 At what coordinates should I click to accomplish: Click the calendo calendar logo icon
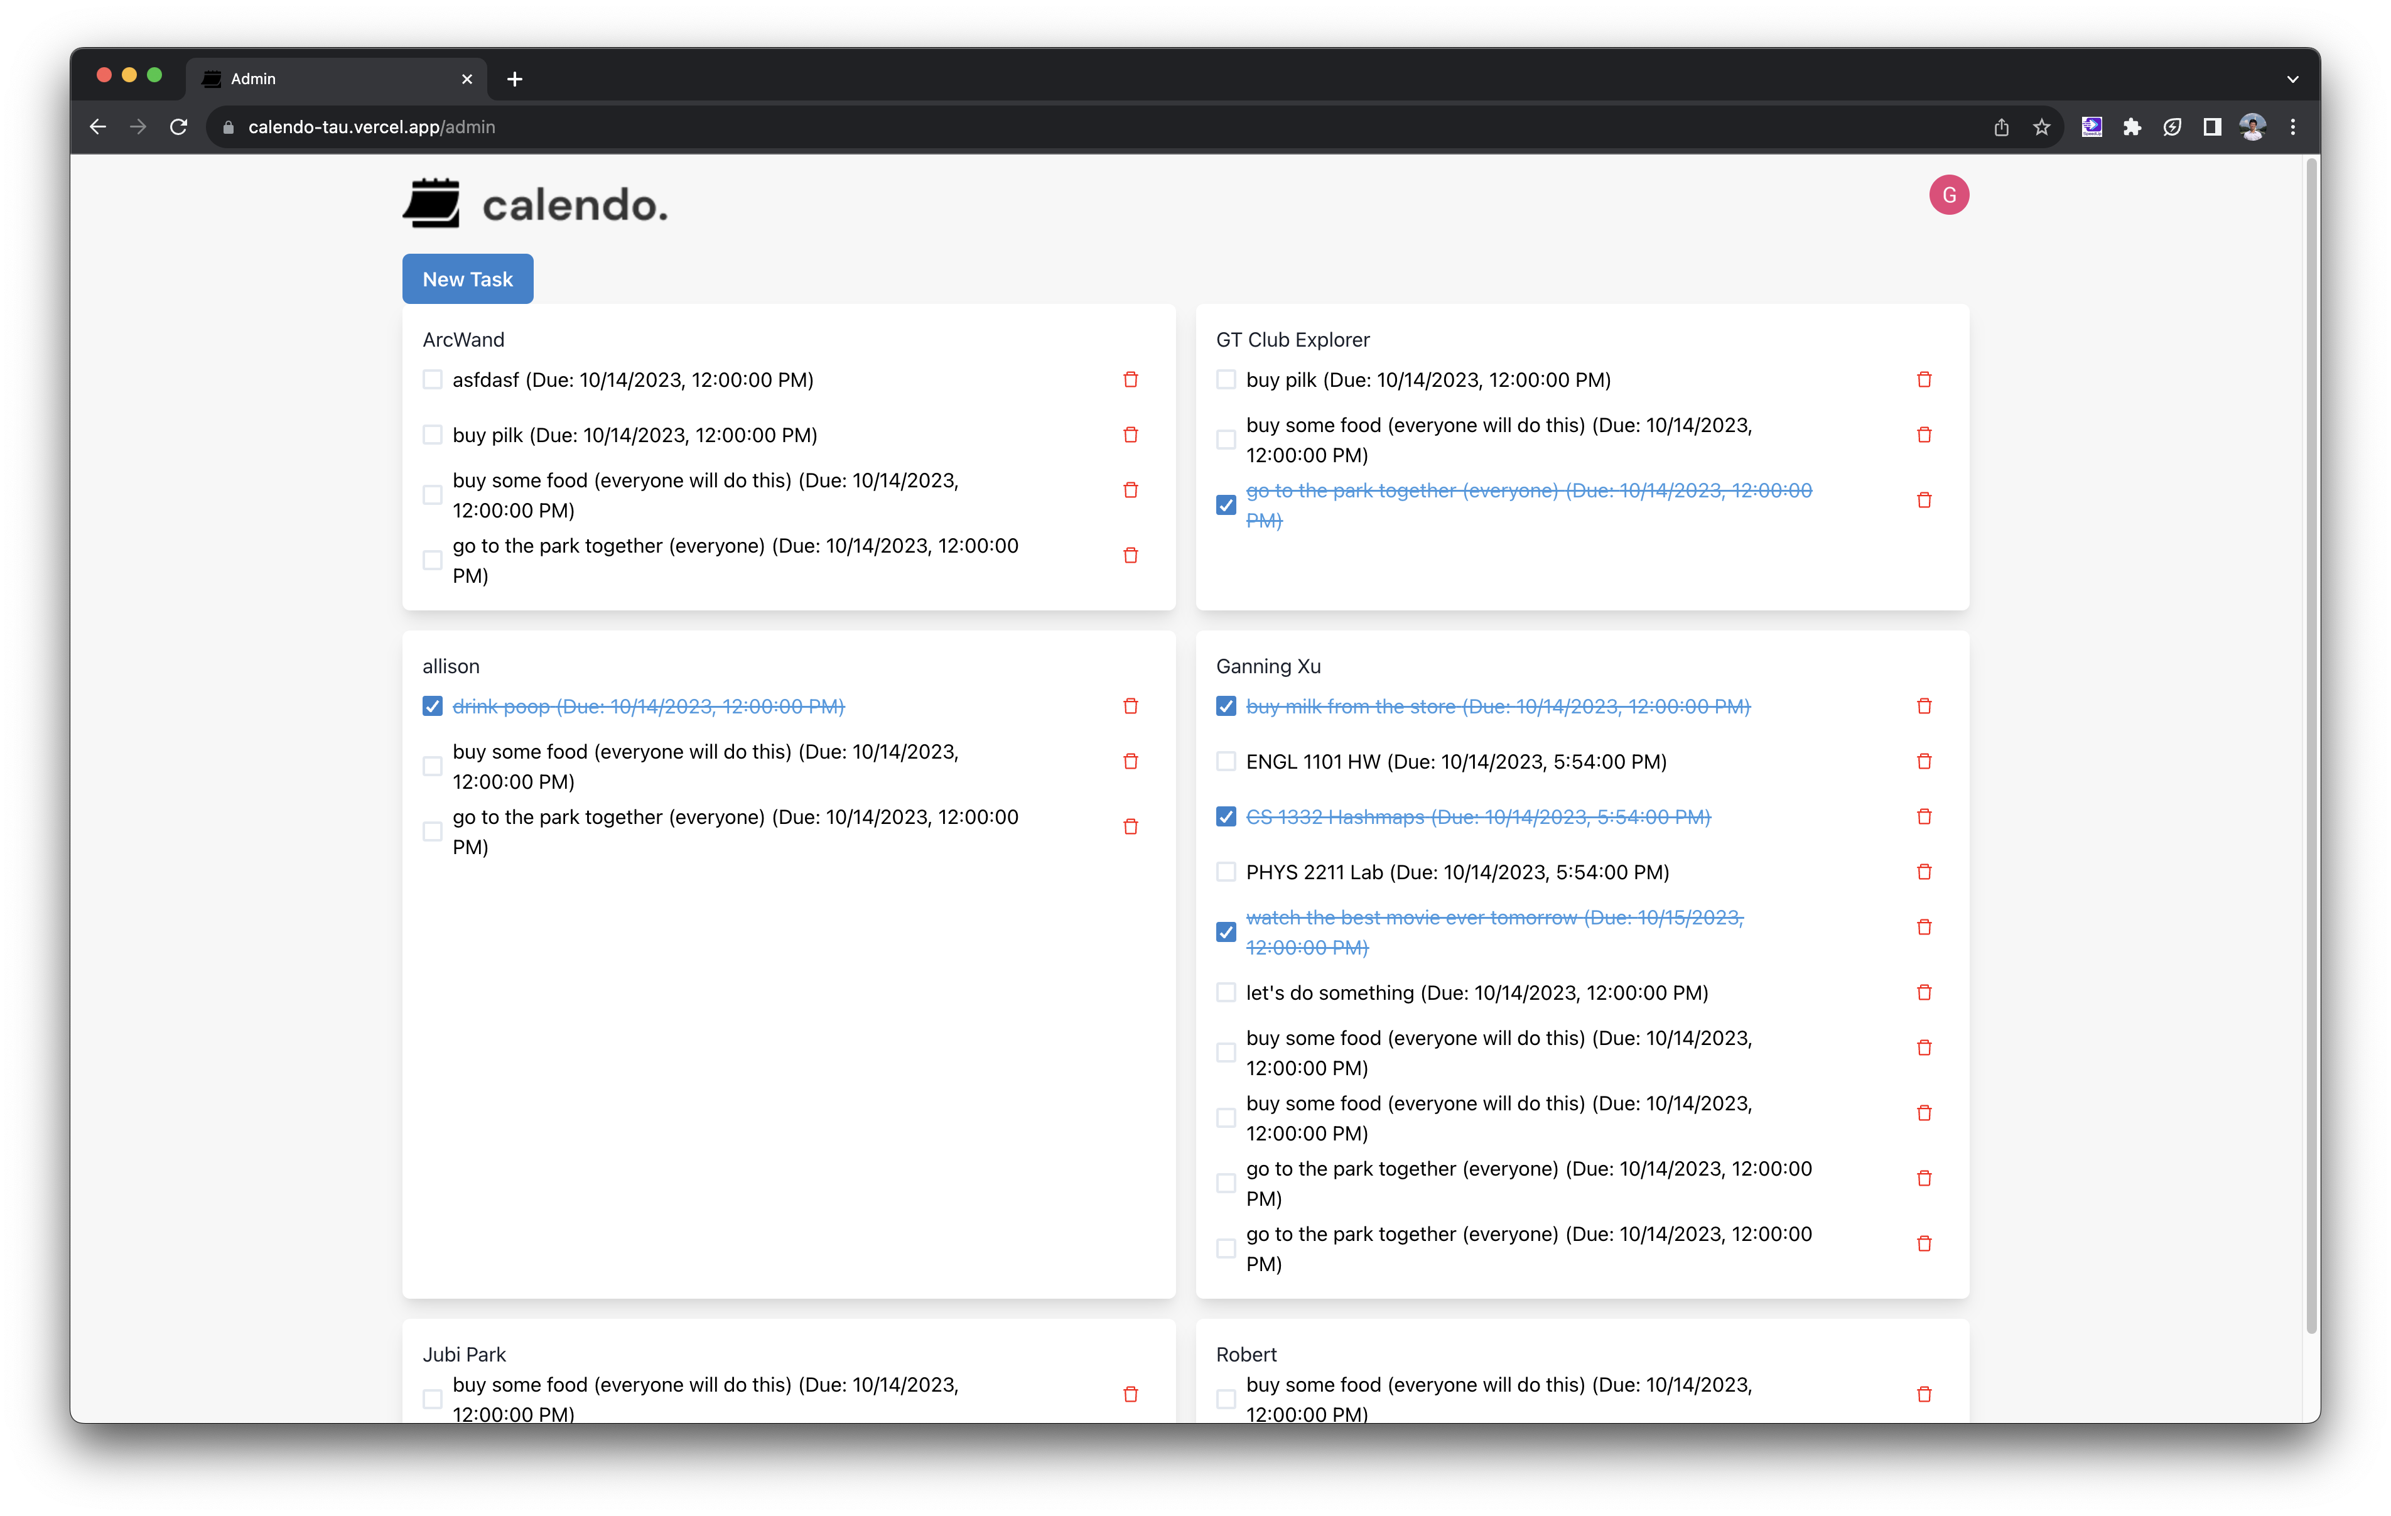coord(432,203)
